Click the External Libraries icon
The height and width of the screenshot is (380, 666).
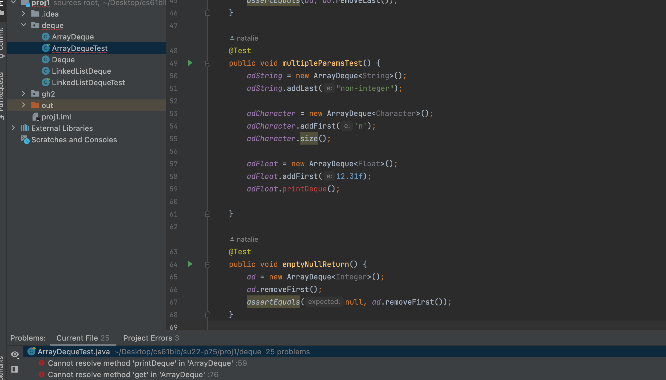[25, 128]
